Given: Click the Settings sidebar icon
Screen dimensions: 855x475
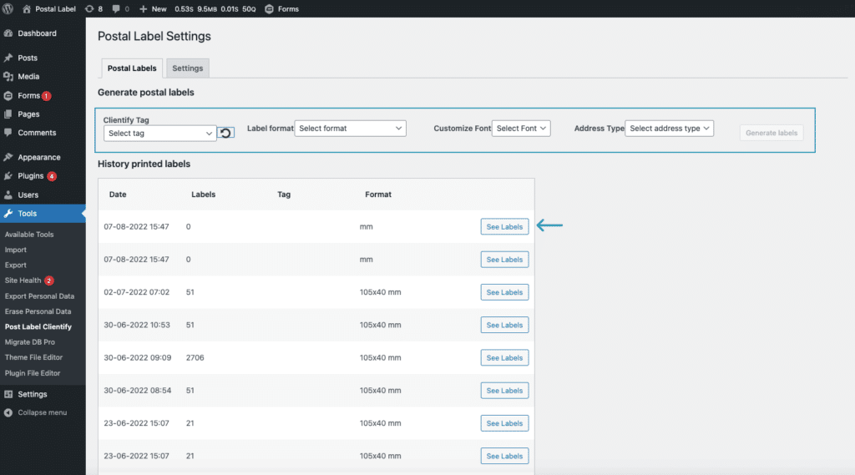Looking at the screenshot, I should (8, 394).
